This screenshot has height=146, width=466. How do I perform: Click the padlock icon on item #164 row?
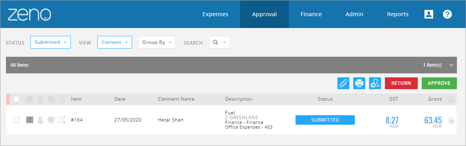(x=451, y=120)
